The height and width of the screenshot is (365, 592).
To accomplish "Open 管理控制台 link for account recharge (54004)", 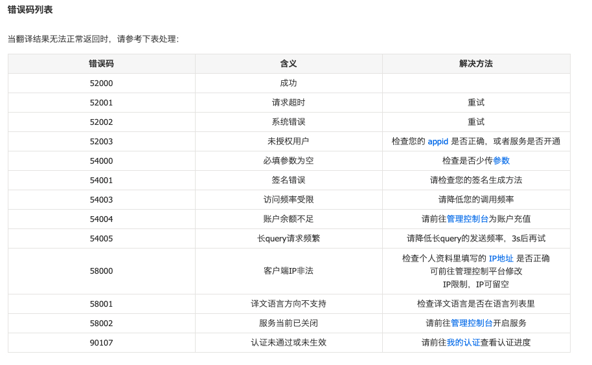I will point(468,219).
